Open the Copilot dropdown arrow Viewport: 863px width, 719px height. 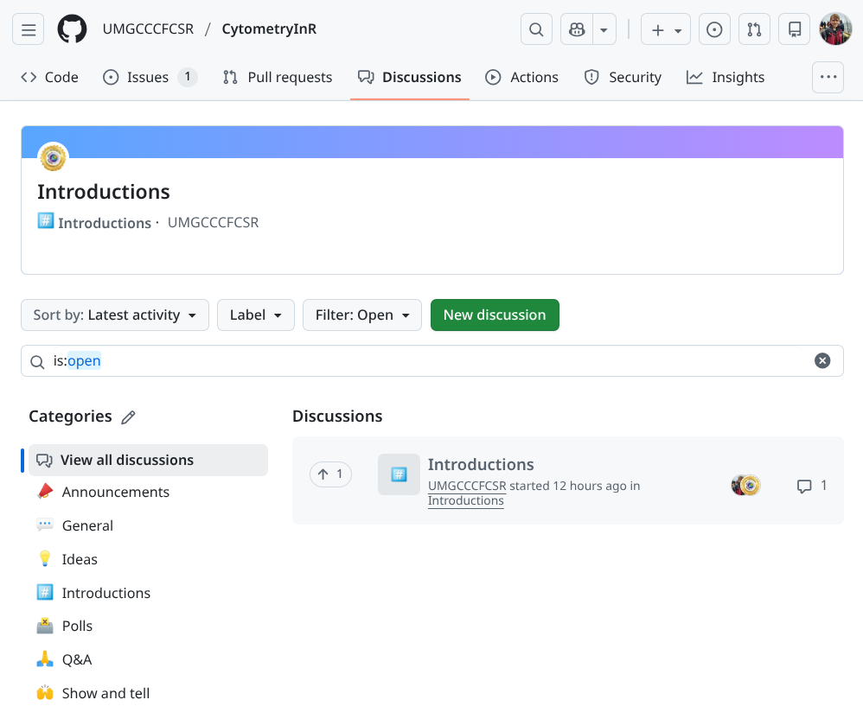click(x=604, y=29)
